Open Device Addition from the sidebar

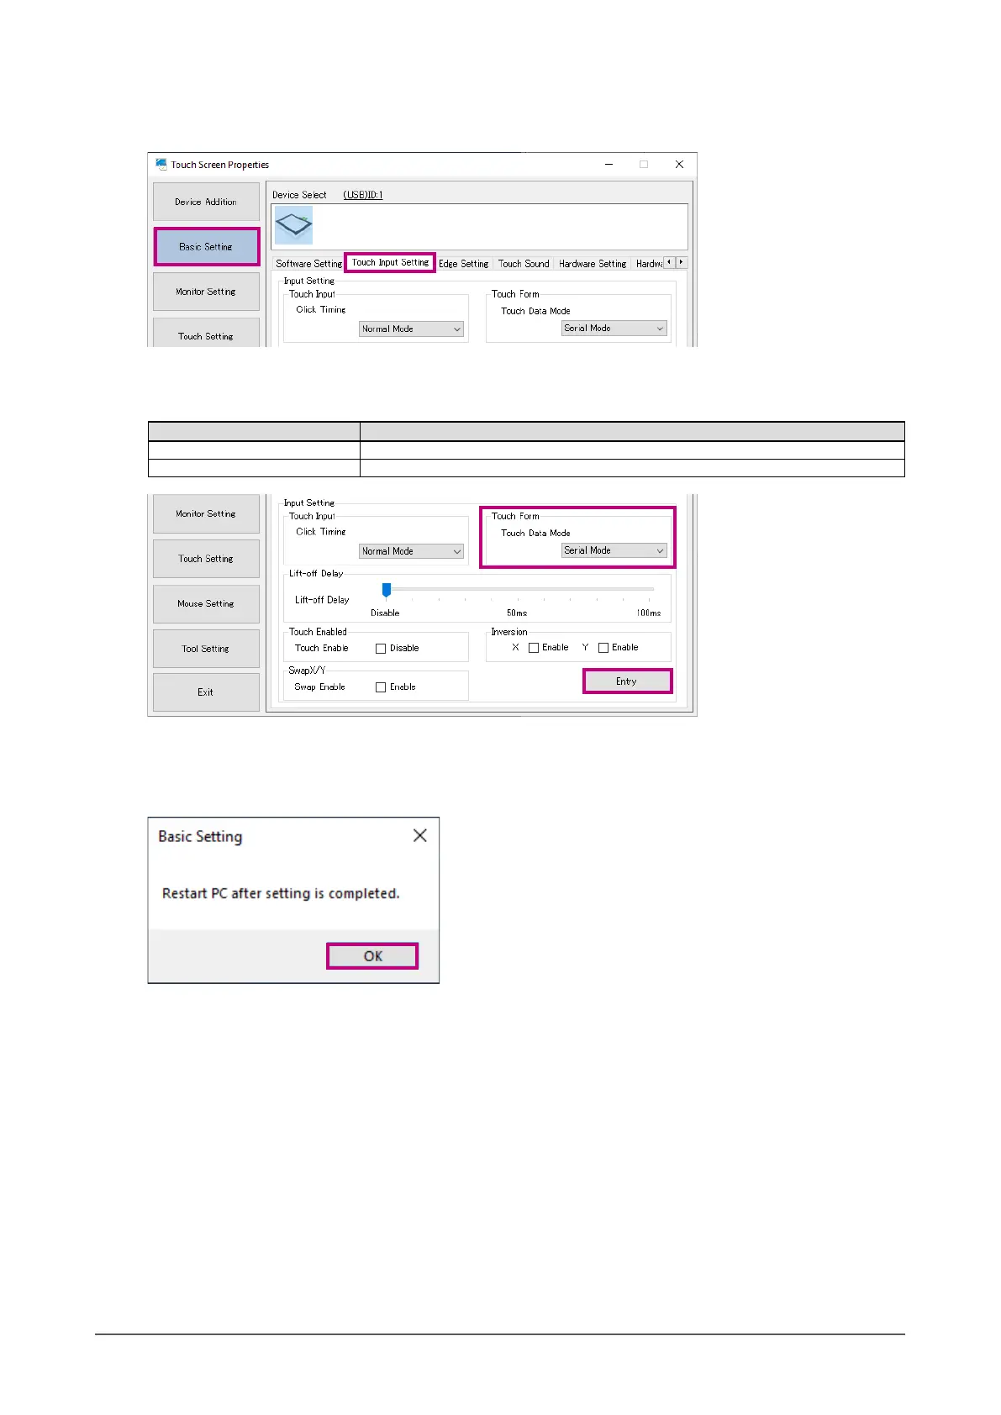[x=206, y=203]
